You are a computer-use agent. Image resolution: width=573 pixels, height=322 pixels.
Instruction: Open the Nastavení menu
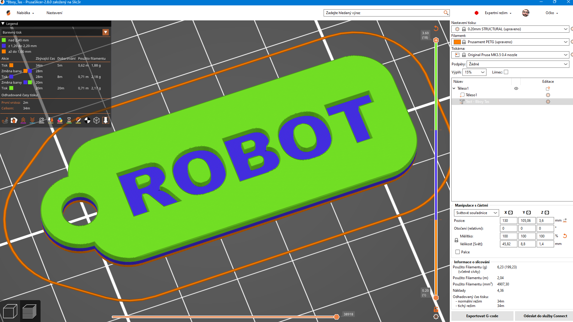(54, 13)
